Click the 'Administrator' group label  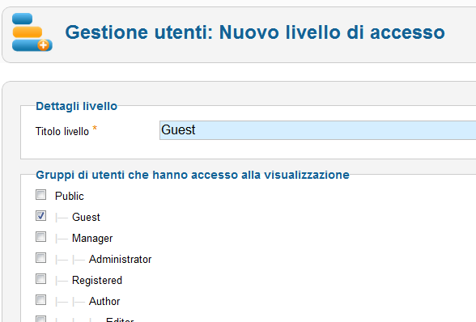coord(120,259)
